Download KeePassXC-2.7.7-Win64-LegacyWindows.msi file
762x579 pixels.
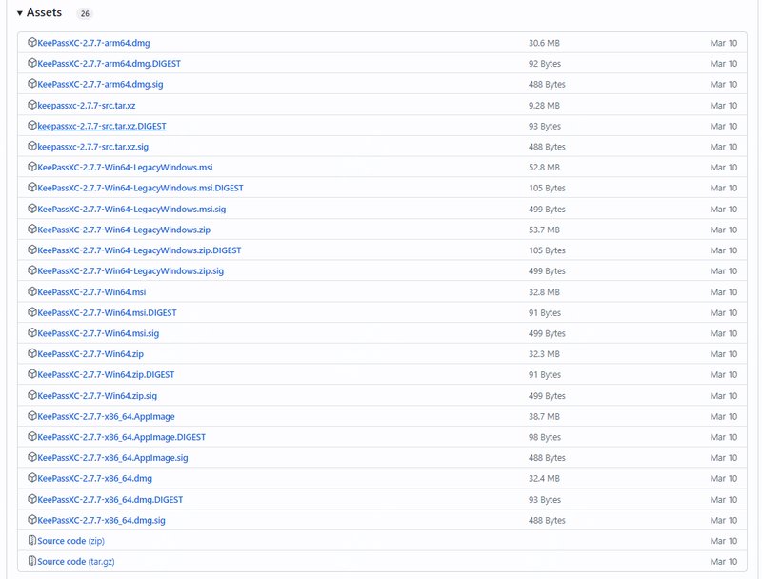(x=125, y=168)
